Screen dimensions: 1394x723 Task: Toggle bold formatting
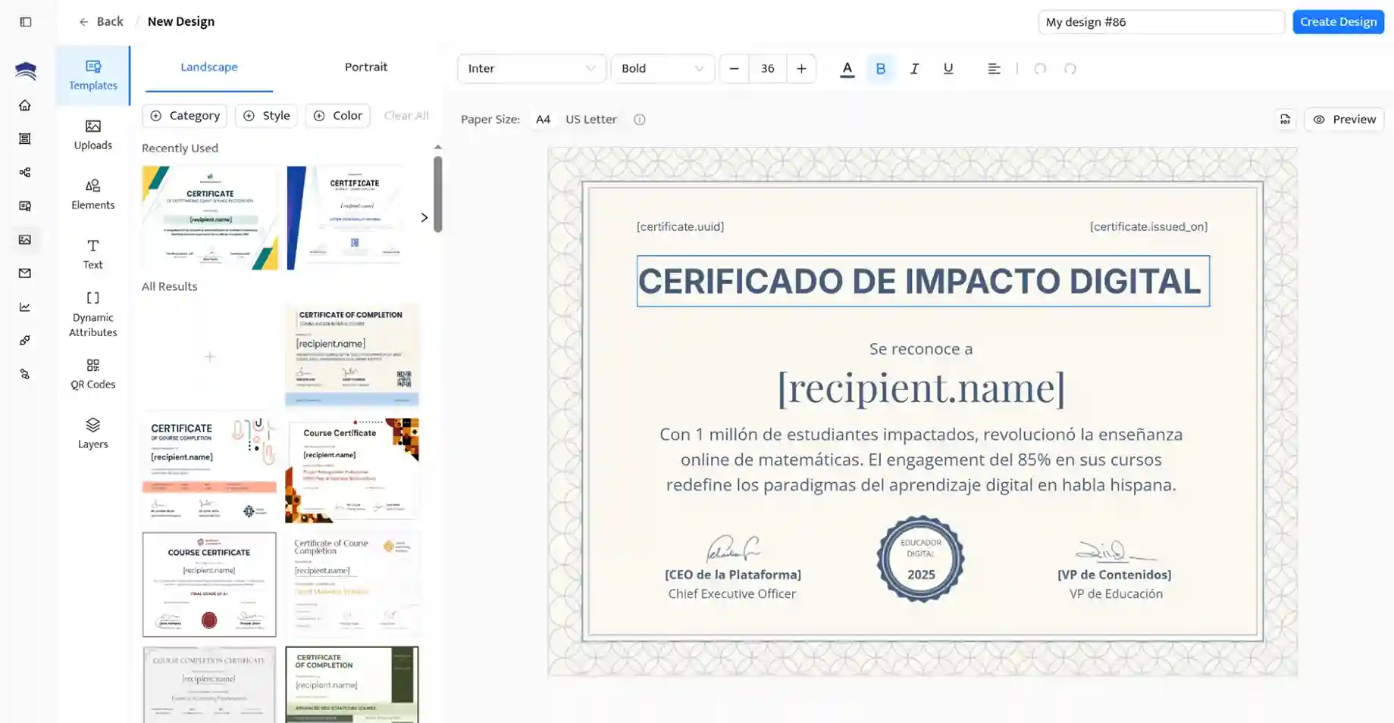[x=880, y=69]
